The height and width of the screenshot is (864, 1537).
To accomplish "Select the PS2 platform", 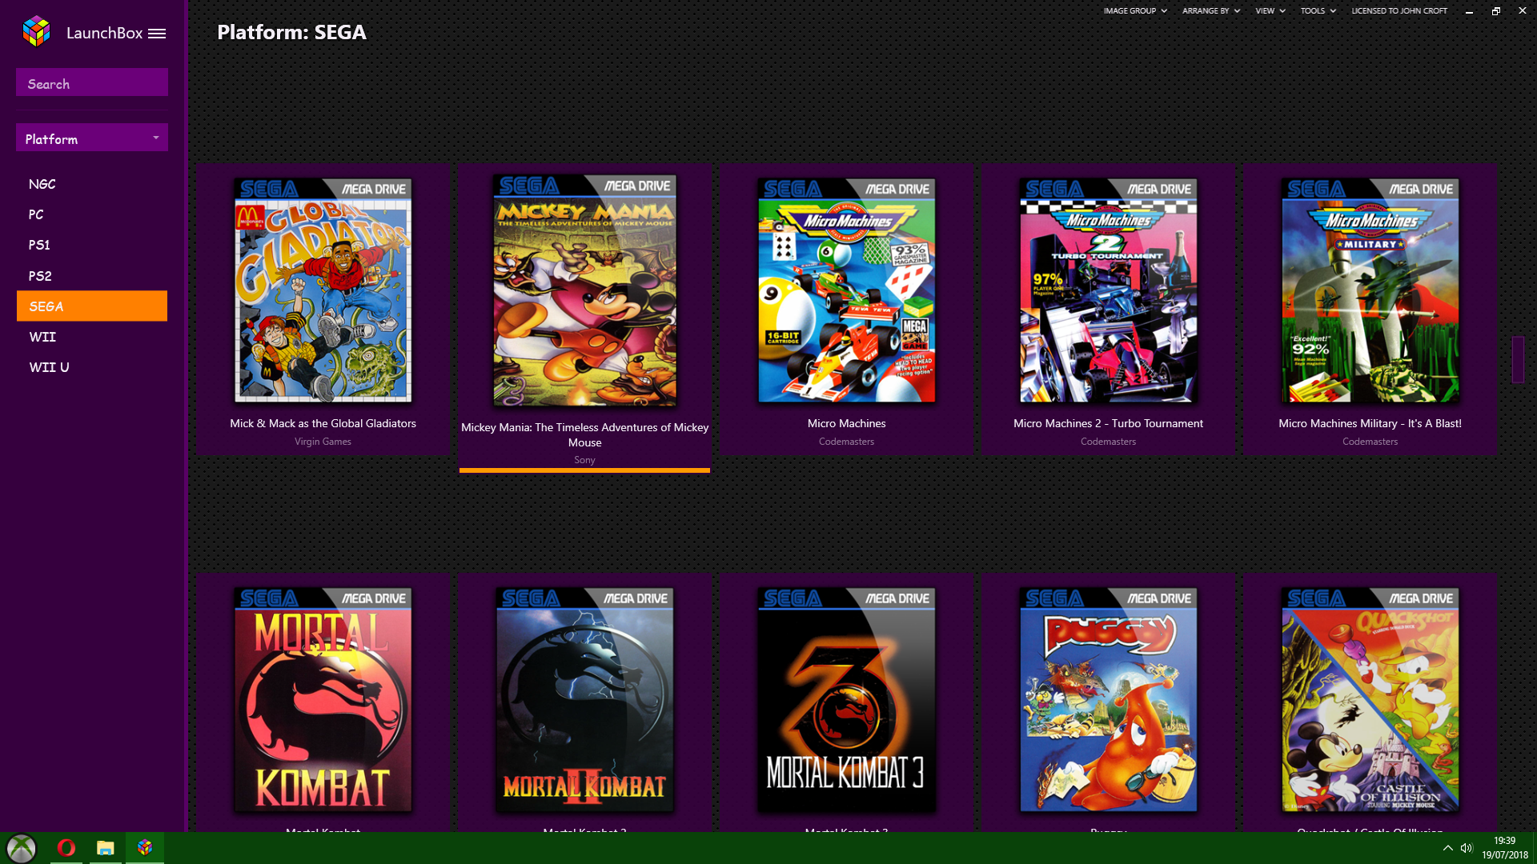I will click(x=92, y=276).
